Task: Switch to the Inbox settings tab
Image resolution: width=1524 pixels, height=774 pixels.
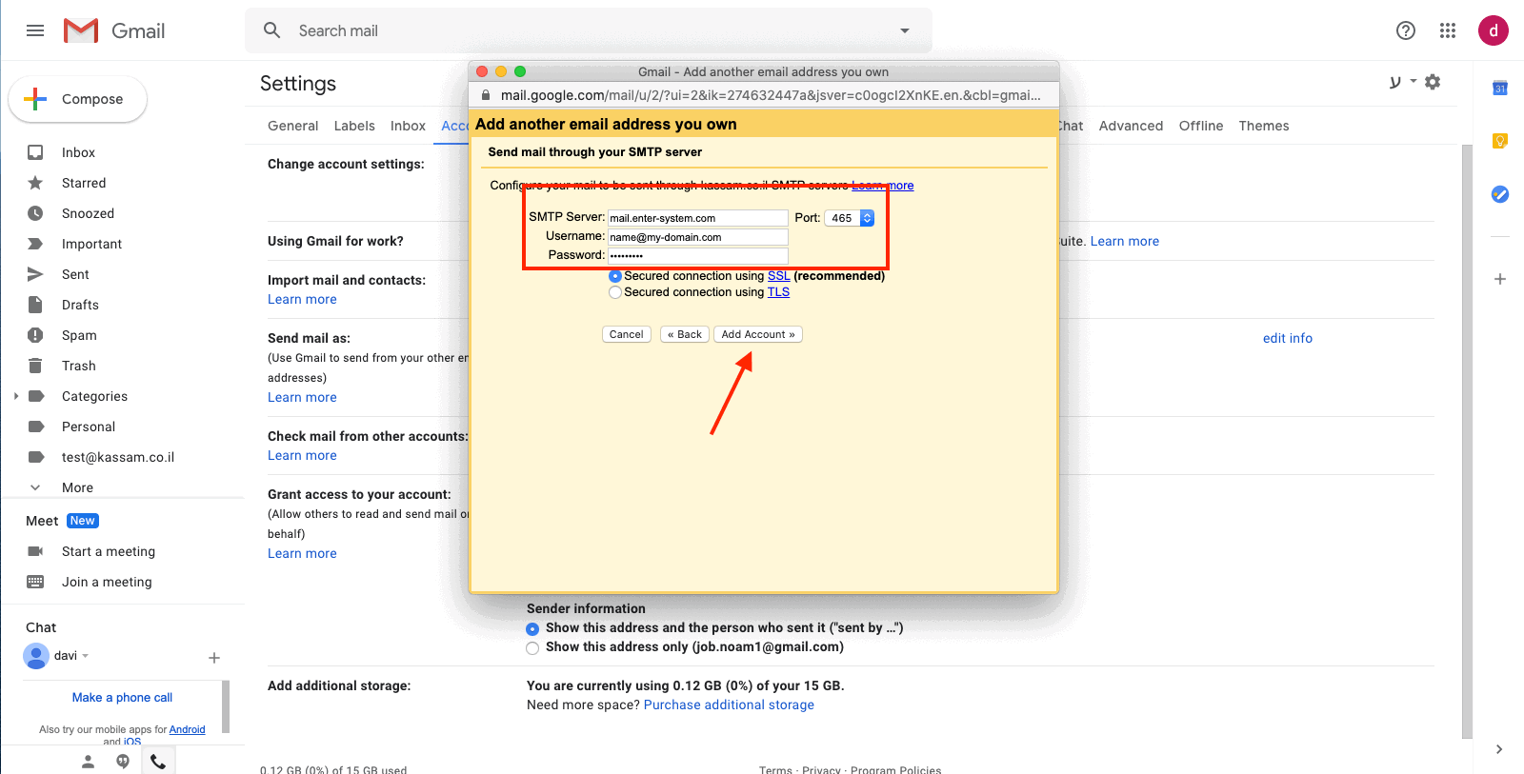Action: coord(408,126)
